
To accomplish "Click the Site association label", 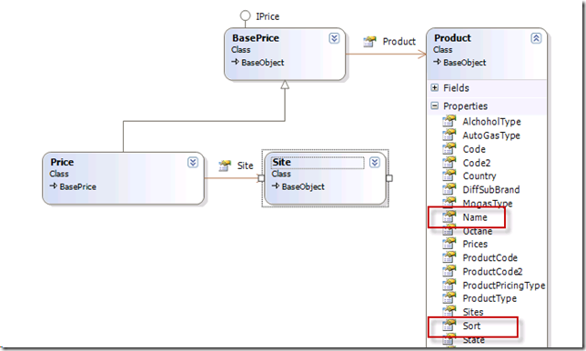I will 245,165.
